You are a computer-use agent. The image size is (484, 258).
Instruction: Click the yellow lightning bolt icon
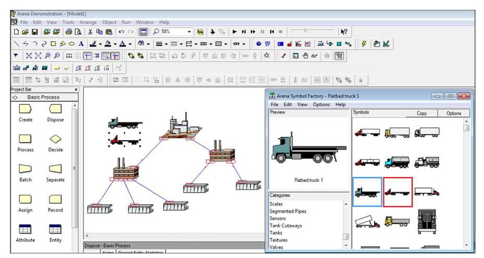coord(364,44)
